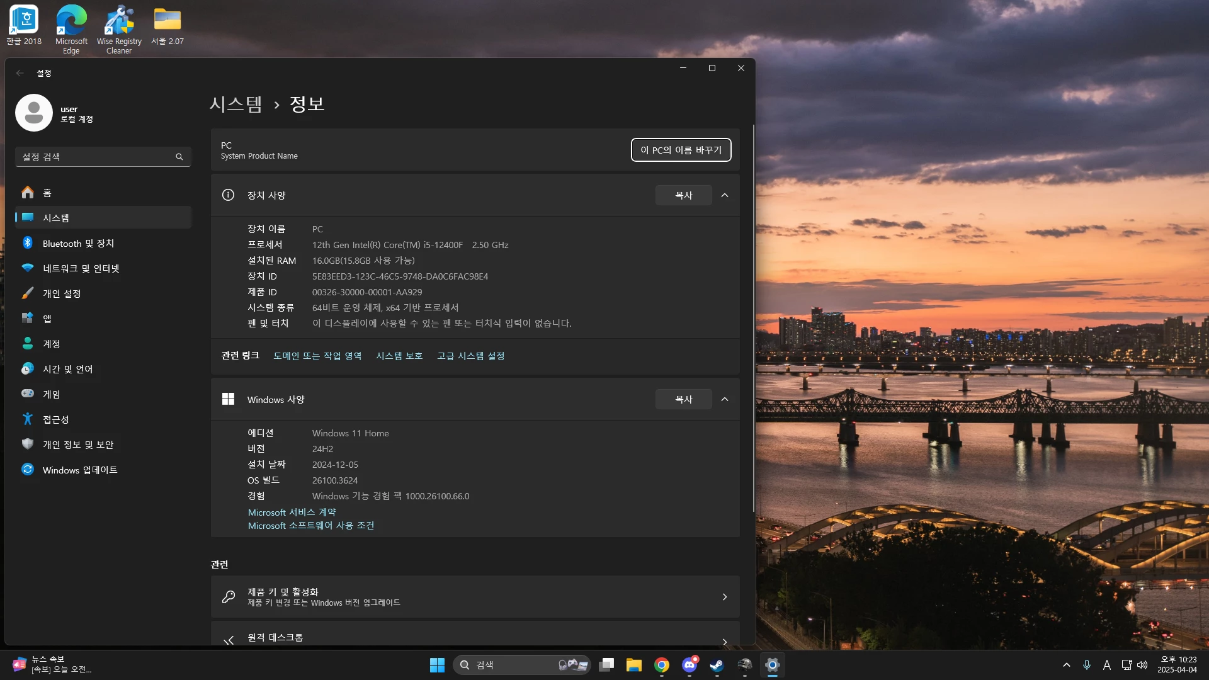Open 접근성 settings page
Screen dimensions: 1209x680
[55, 419]
